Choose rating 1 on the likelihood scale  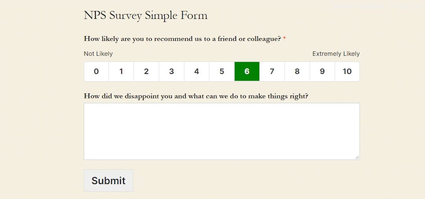pos(121,71)
